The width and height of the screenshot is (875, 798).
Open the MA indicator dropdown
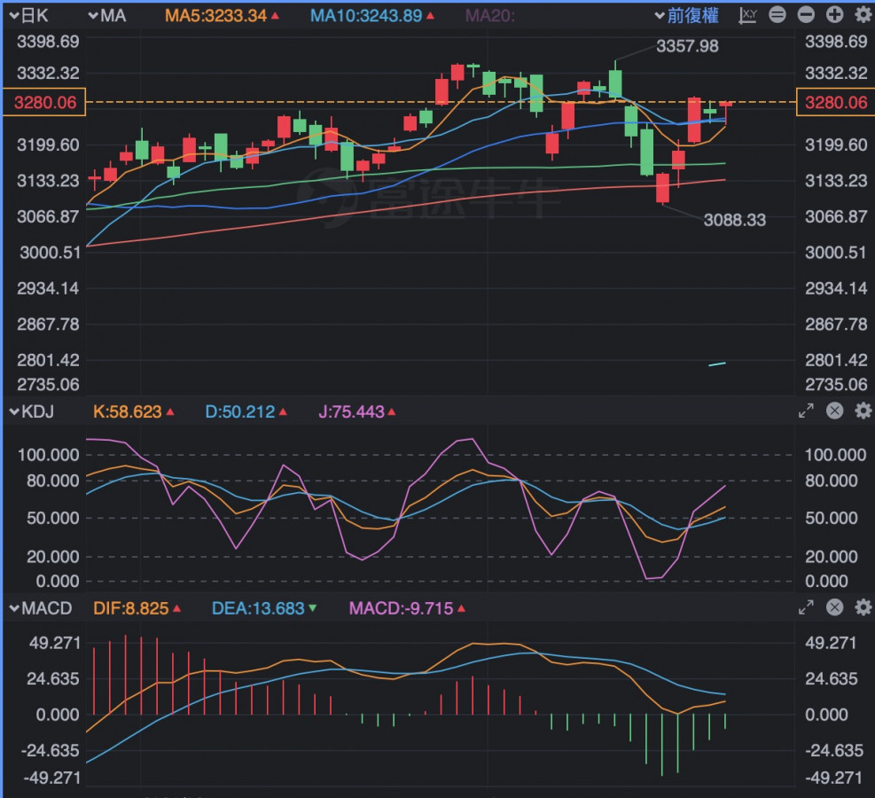[106, 15]
